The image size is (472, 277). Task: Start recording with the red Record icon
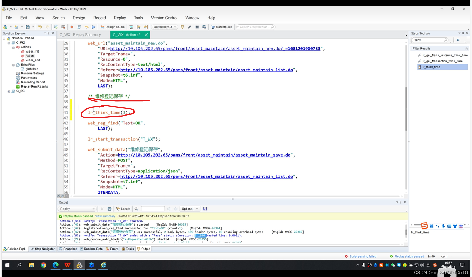coord(72,27)
